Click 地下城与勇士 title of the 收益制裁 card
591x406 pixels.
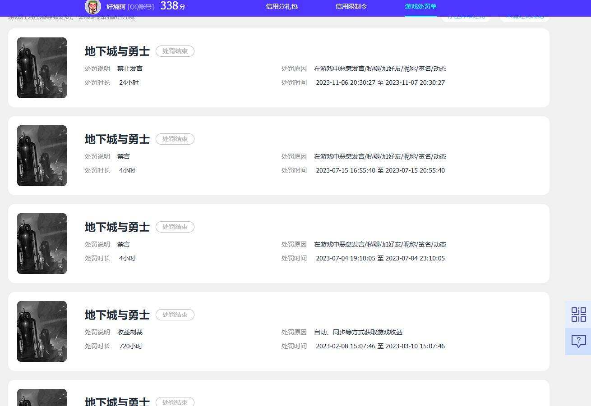[x=117, y=315]
